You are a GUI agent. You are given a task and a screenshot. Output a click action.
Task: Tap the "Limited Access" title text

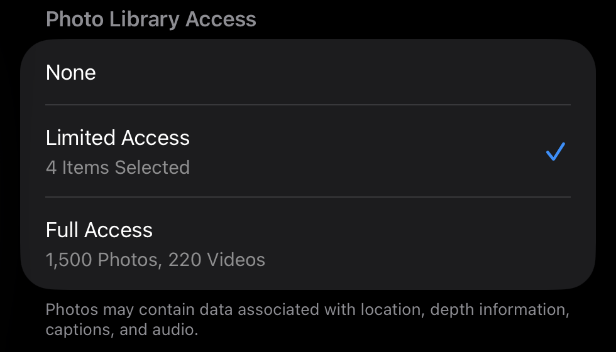(118, 138)
